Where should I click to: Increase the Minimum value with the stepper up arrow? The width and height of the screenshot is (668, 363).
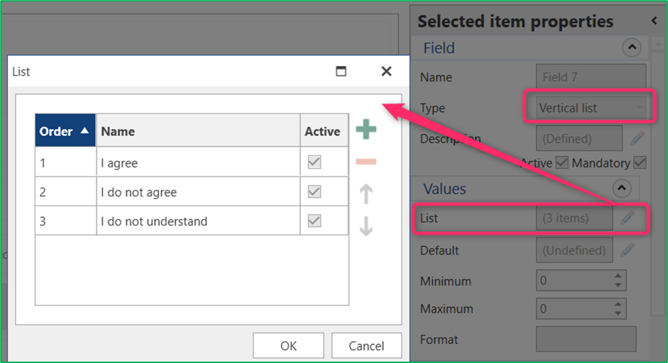pyautogui.click(x=618, y=276)
